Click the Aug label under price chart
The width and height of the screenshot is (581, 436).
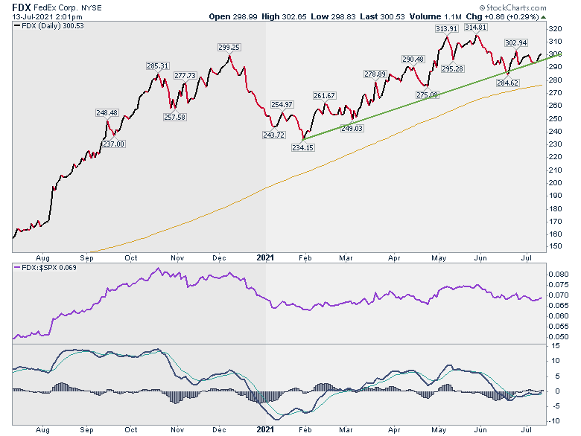[x=42, y=258]
